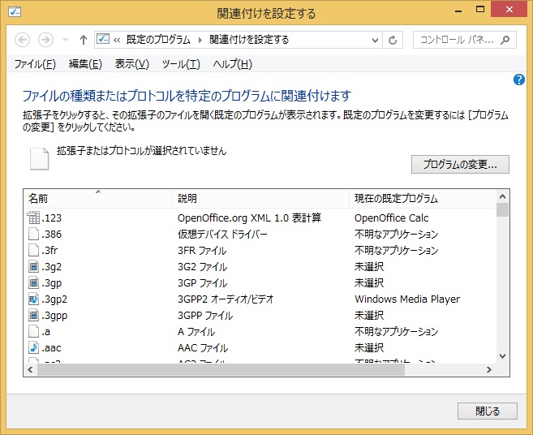The width and height of the screenshot is (533, 435).
Task: Open the ファイル(F) menu
Action: point(35,64)
